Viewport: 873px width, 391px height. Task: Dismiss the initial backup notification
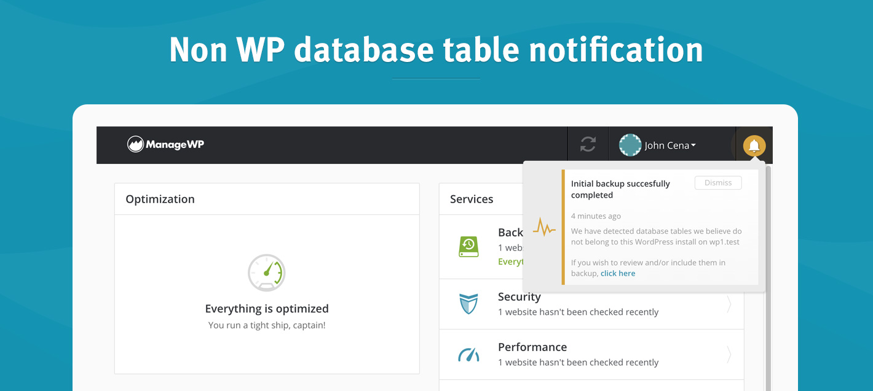718,183
